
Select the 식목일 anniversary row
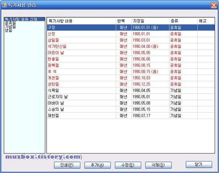(x=131, y=91)
